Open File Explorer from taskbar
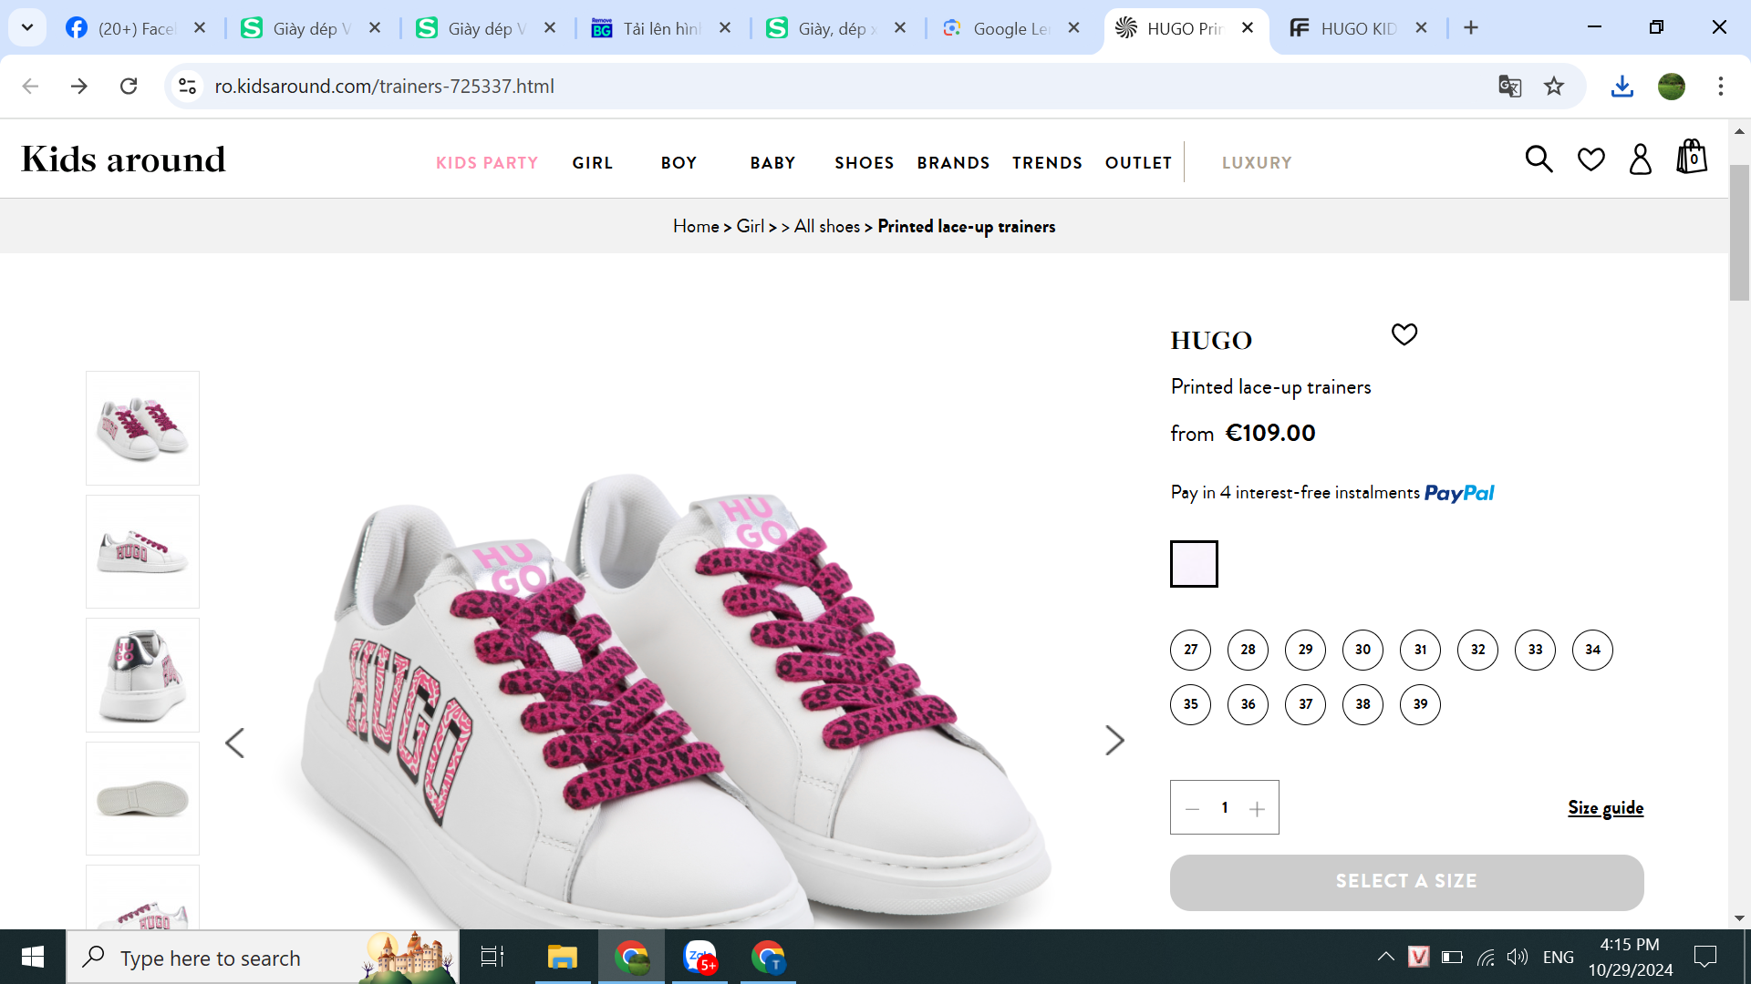This screenshot has height=984, width=1751. click(563, 957)
